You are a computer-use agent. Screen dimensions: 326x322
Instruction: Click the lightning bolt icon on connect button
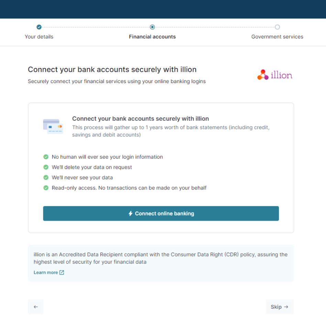click(x=130, y=214)
